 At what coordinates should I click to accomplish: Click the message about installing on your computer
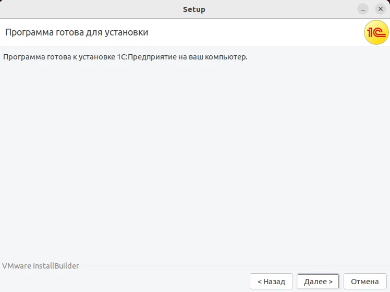tap(125, 56)
